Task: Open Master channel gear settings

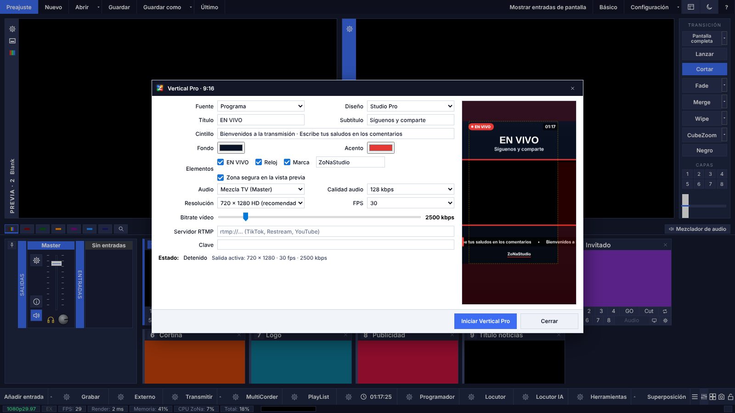Action: click(x=36, y=261)
